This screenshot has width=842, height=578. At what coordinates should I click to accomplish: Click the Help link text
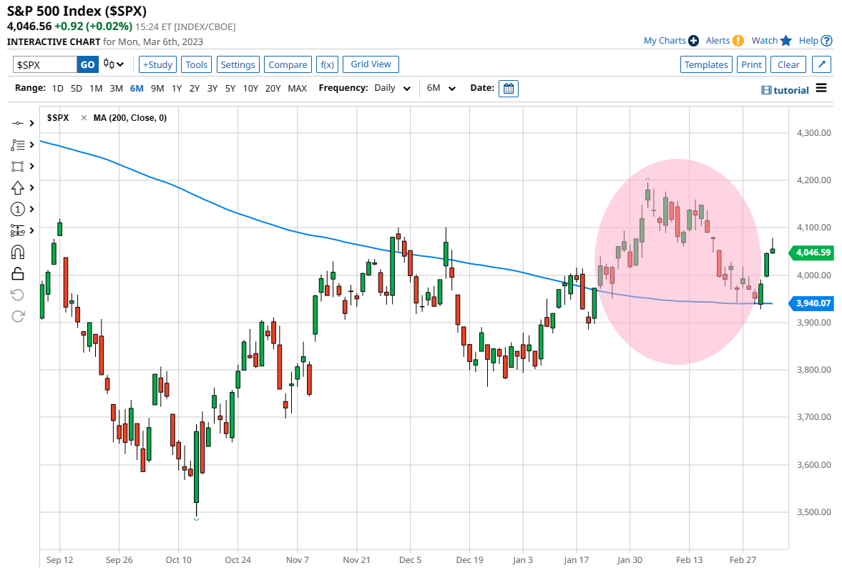[808, 41]
